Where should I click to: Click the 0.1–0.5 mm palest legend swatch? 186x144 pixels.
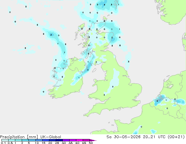[5, 140]
